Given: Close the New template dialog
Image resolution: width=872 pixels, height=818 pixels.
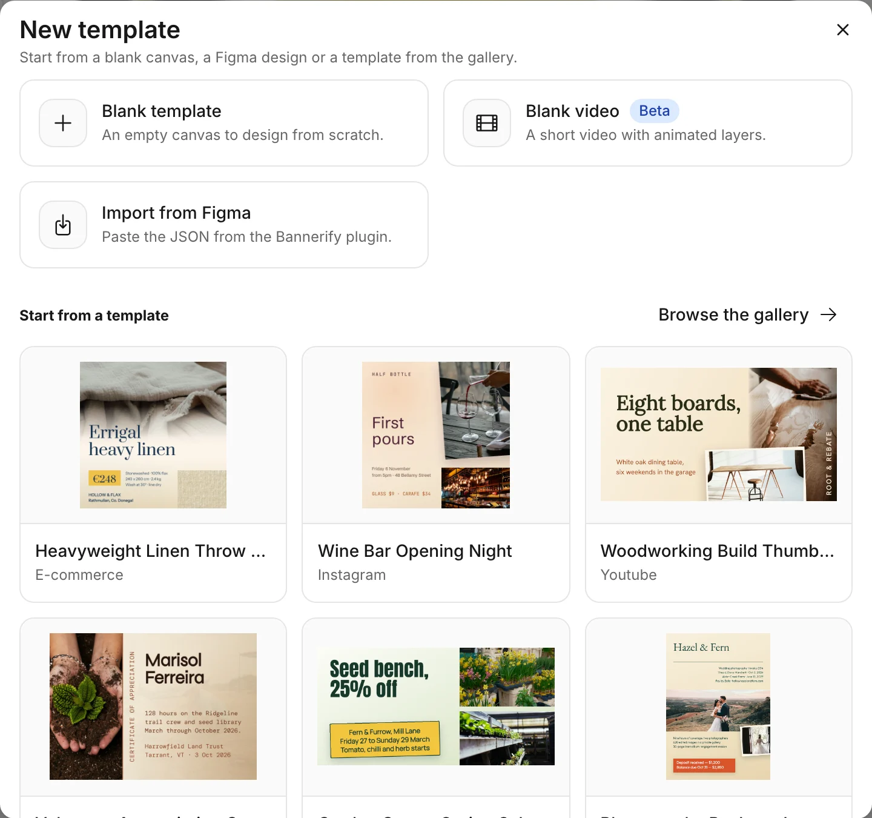Looking at the screenshot, I should 842,30.
